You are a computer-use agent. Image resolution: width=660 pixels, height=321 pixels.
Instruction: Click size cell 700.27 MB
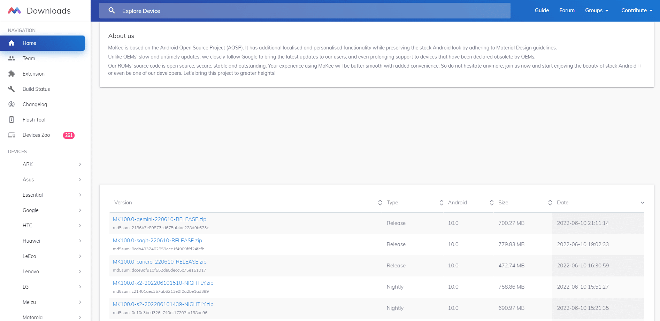coord(512,223)
